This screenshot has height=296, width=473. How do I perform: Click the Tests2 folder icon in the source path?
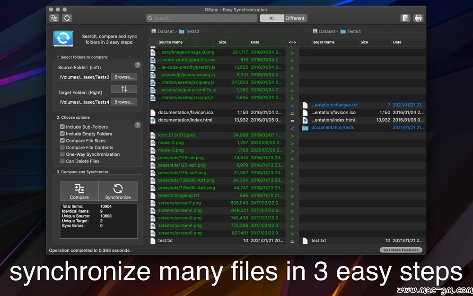pyautogui.click(x=181, y=31)
